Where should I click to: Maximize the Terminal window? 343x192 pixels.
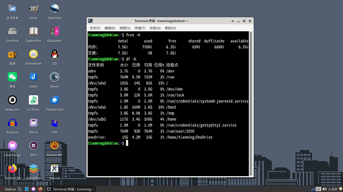[244, 21]
